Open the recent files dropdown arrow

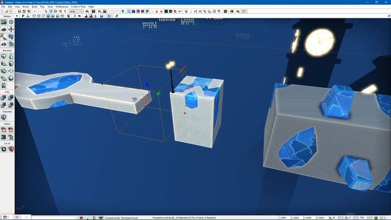(x=12, y=11)
